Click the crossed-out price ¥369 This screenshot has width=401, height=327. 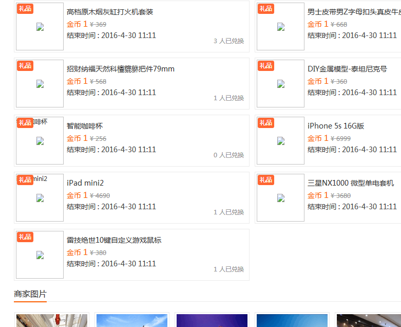(98, 25)
